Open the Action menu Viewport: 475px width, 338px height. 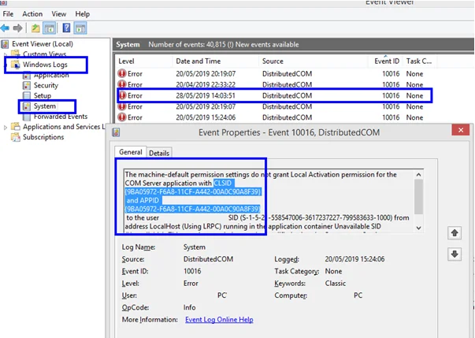point(32,14)
